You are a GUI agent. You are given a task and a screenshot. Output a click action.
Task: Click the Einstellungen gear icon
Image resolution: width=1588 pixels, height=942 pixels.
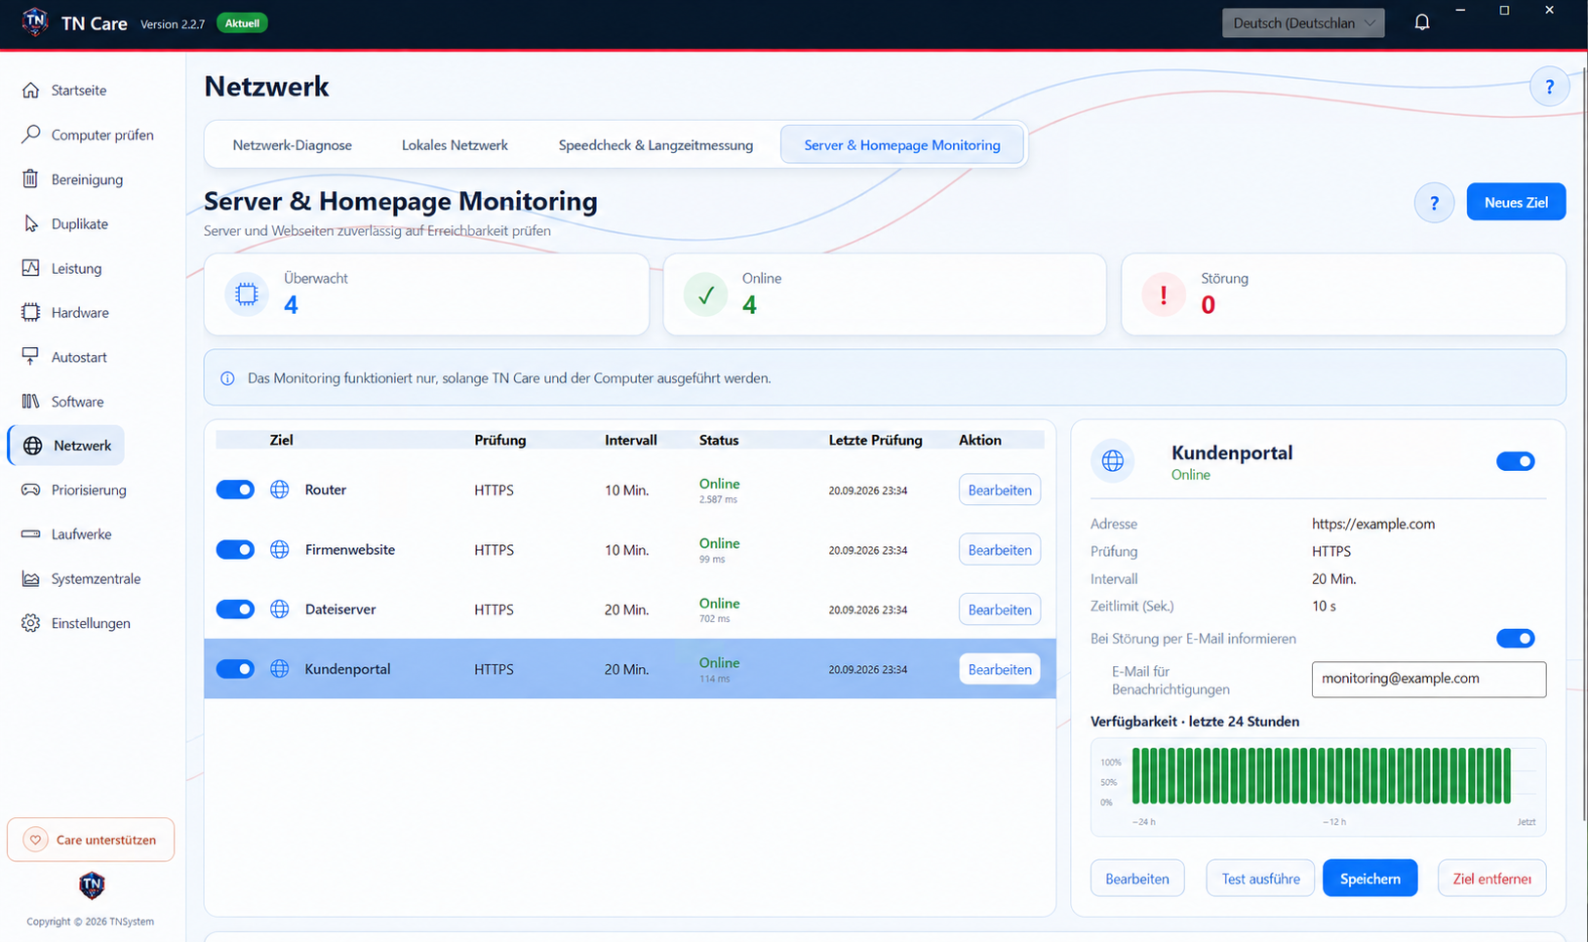click(31, 623)
